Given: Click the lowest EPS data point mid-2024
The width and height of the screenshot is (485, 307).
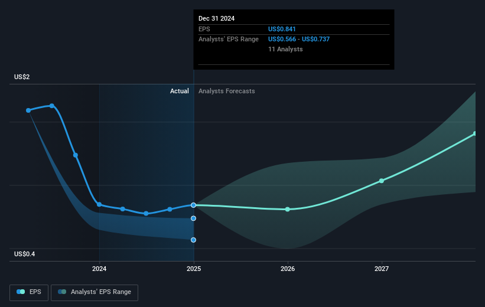Looking at the screenshot, I should click(147, 214).
